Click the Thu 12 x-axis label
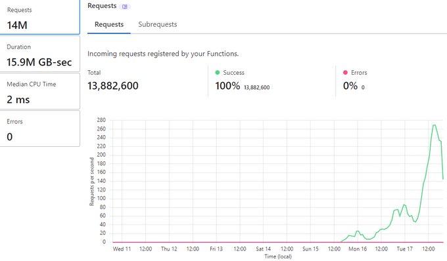Screen dimensions: 447x261 pos(169,249)
